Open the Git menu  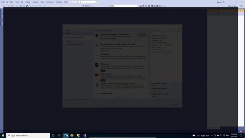click(x=22, y=2)
